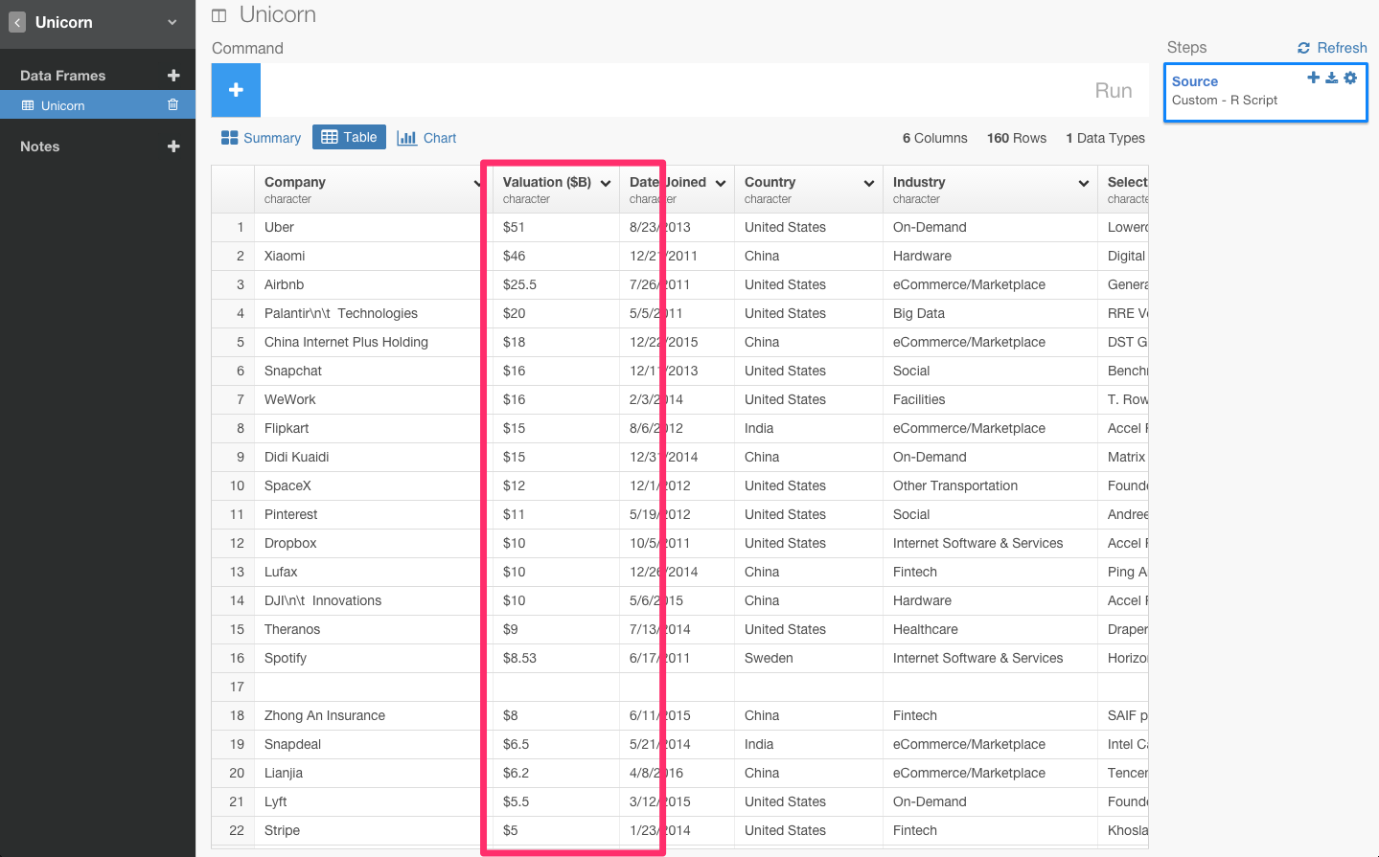The image size is (1379, 857).
Task: Open the Date Joined column dropdown
Action: click(721, 183)
